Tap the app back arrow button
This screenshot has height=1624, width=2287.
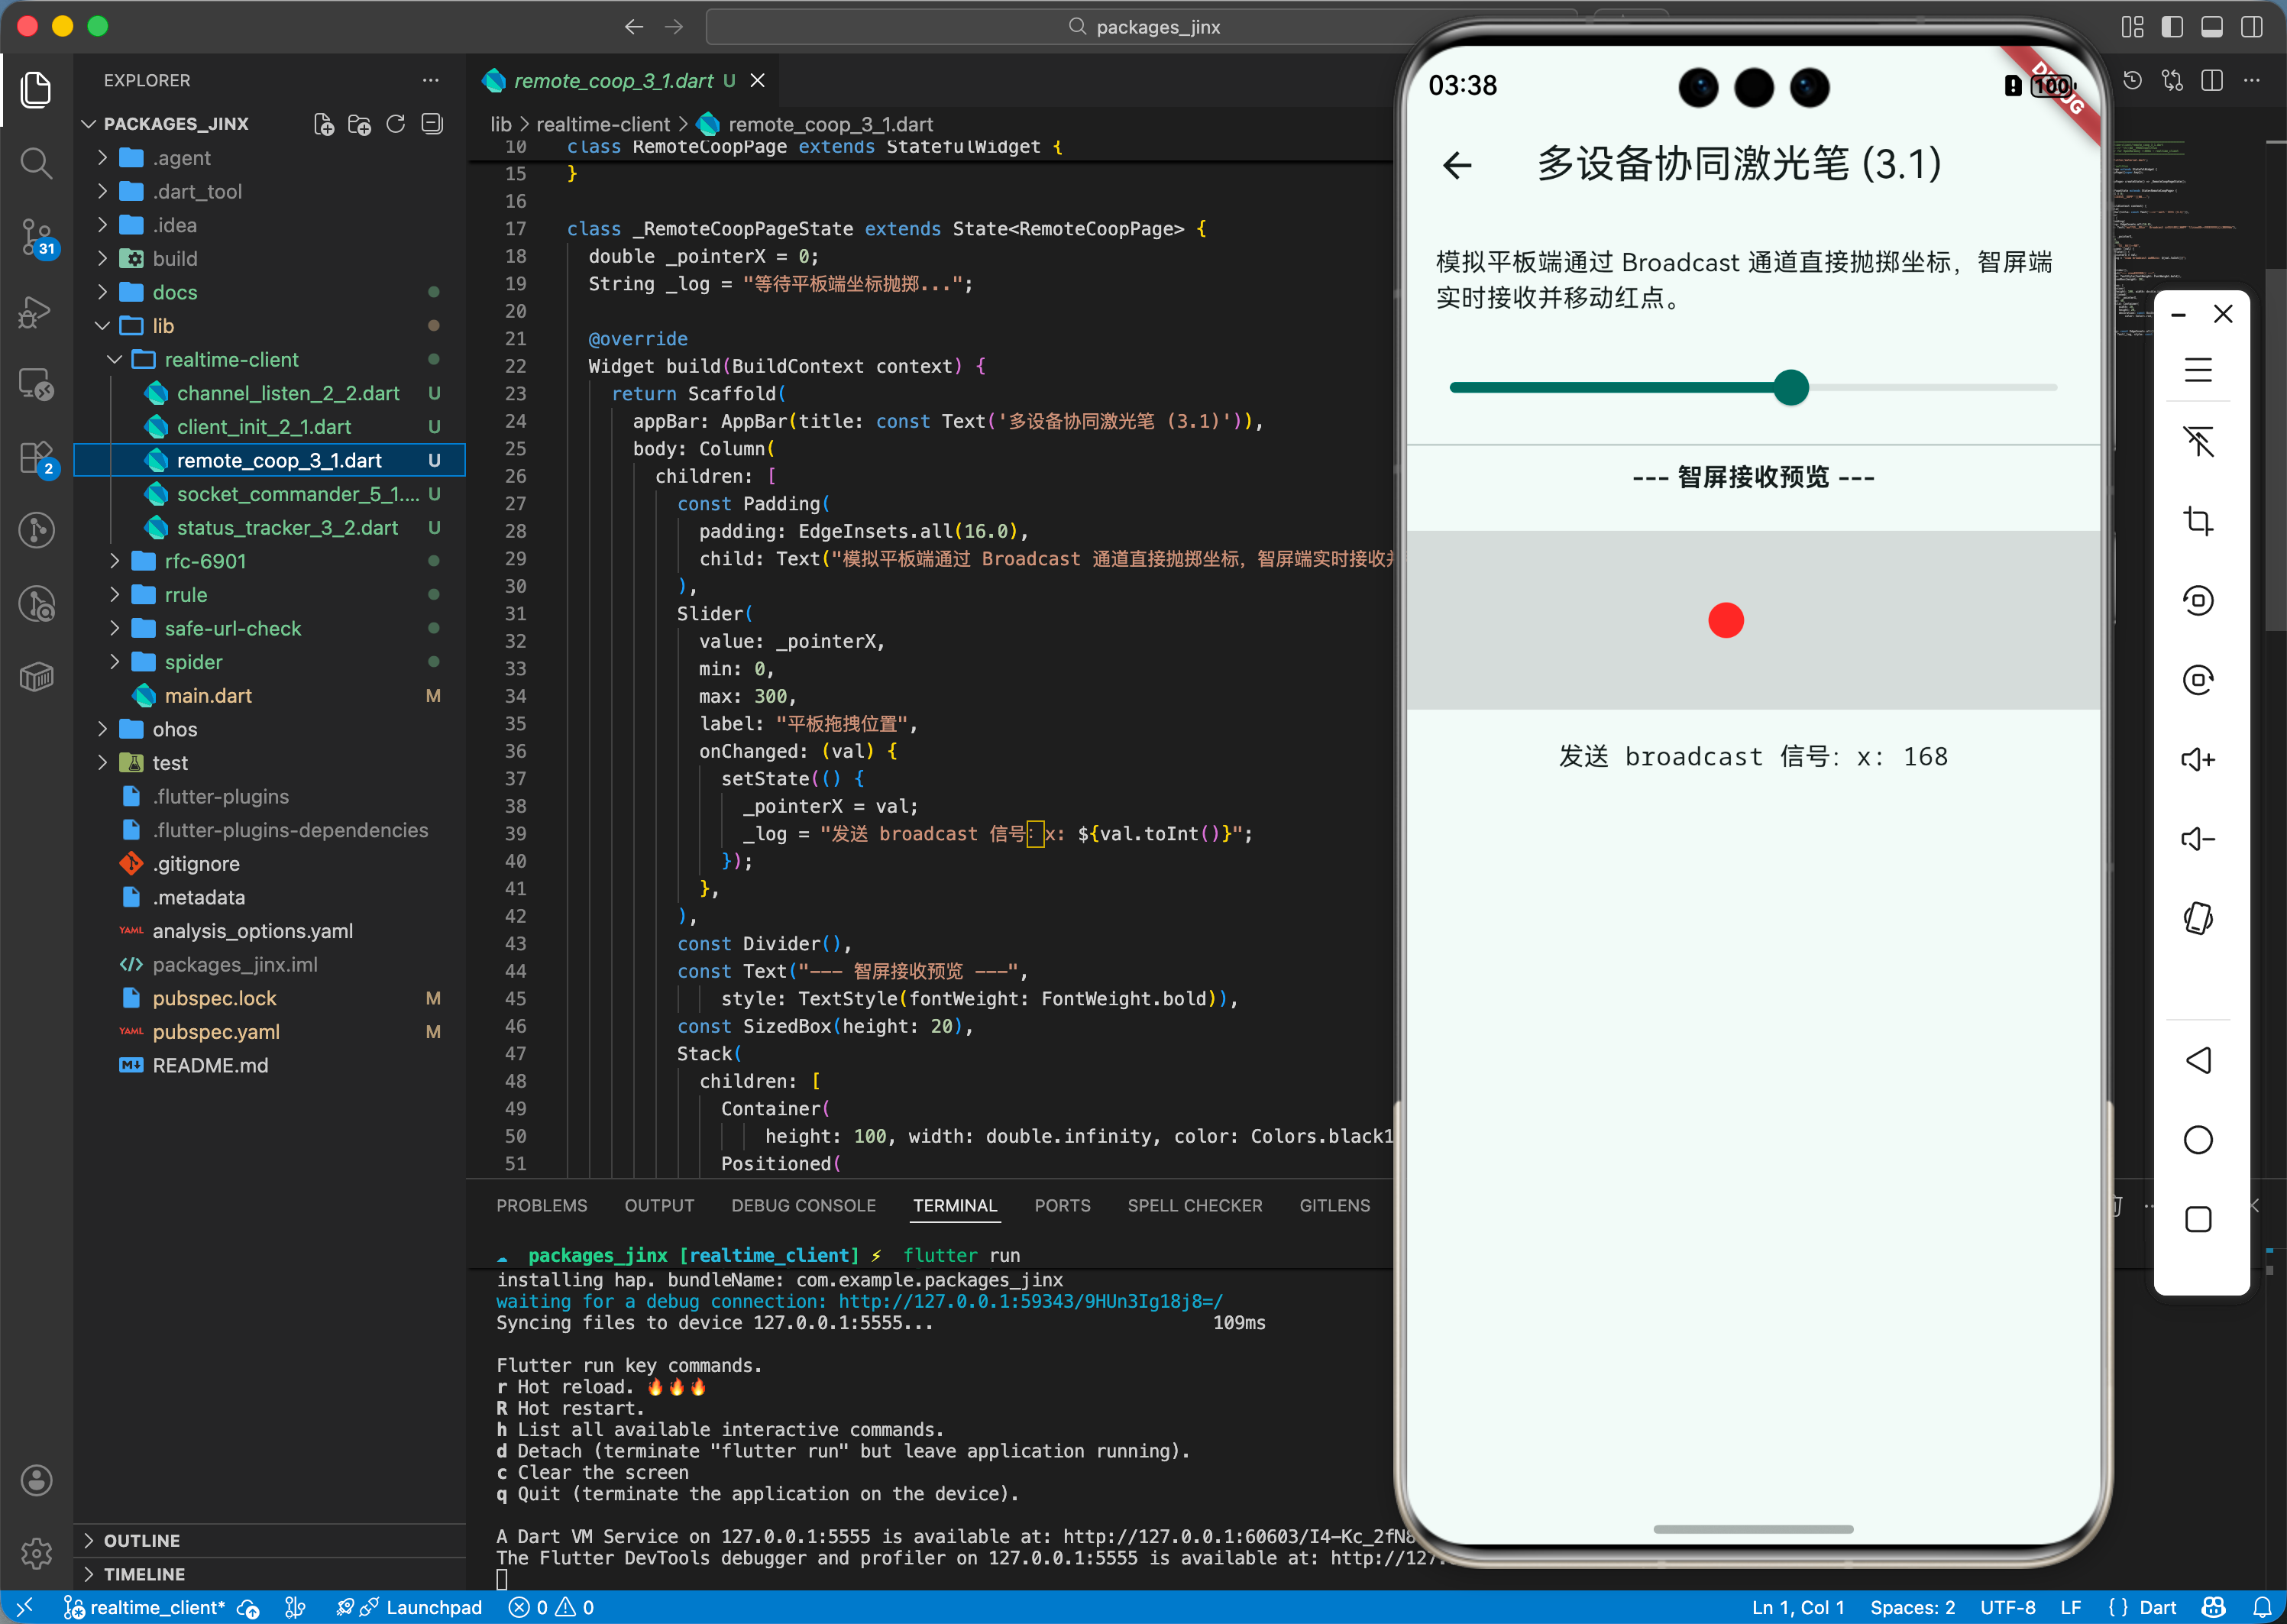click(x=1457, y=165)
